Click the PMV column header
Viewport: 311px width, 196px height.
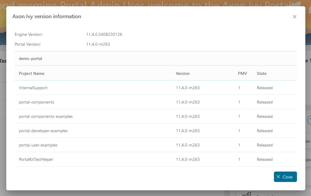pyautogui.click(x=243, y=73)
